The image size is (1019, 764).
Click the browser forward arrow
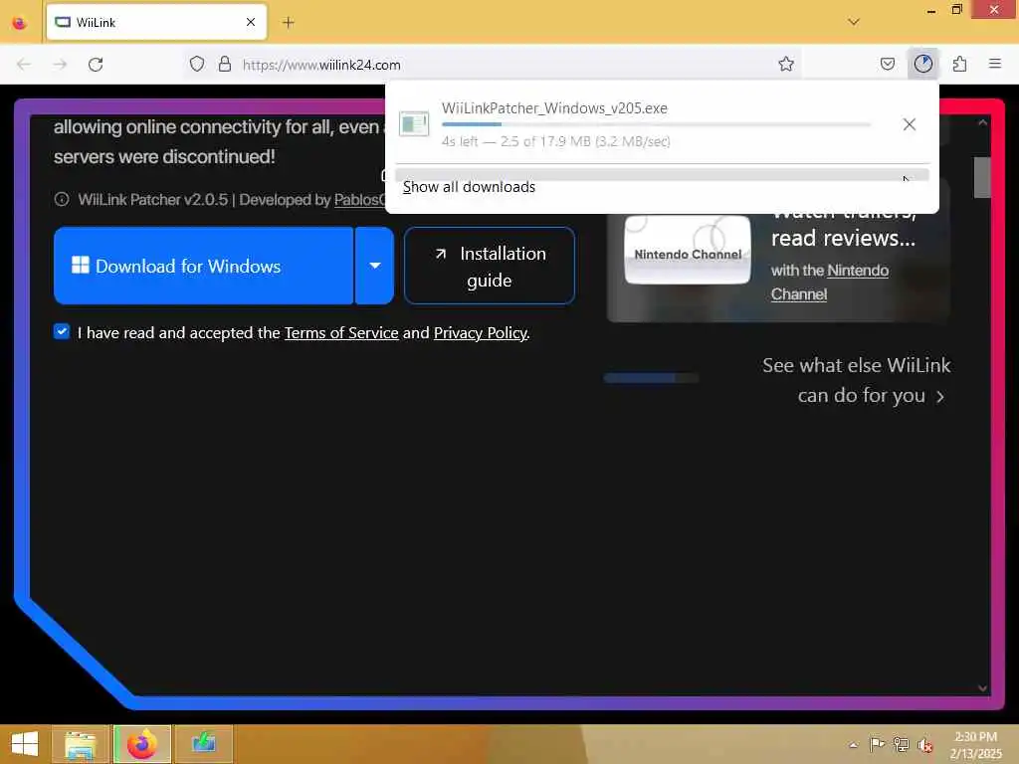(61, 65)
